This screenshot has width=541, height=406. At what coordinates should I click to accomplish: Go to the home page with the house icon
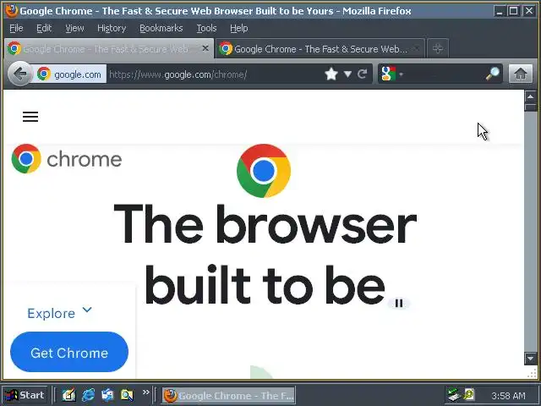point(521,74)
